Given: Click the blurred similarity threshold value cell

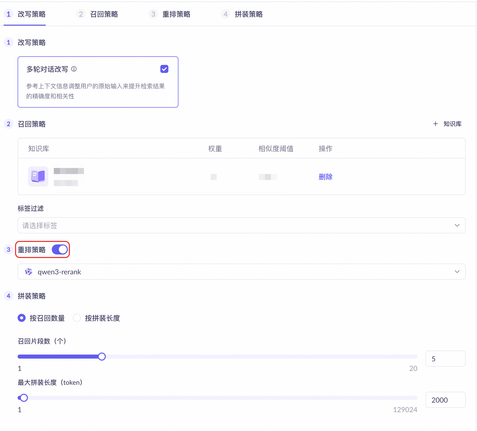Looking at the screenshot, I should point(268,177).
